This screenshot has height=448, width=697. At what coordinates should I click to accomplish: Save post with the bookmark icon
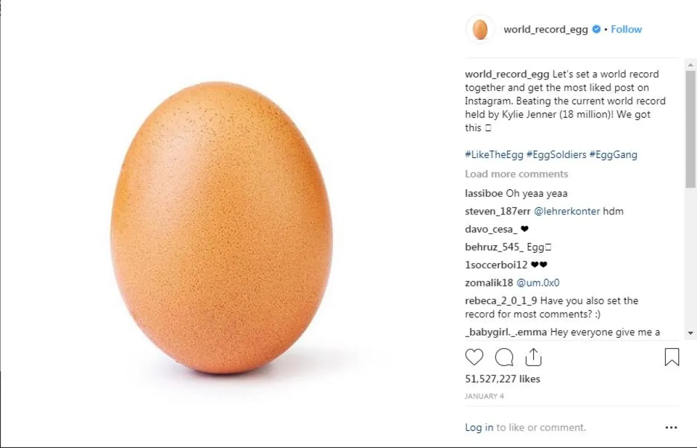pyautogui.click(x=671, y=357)
